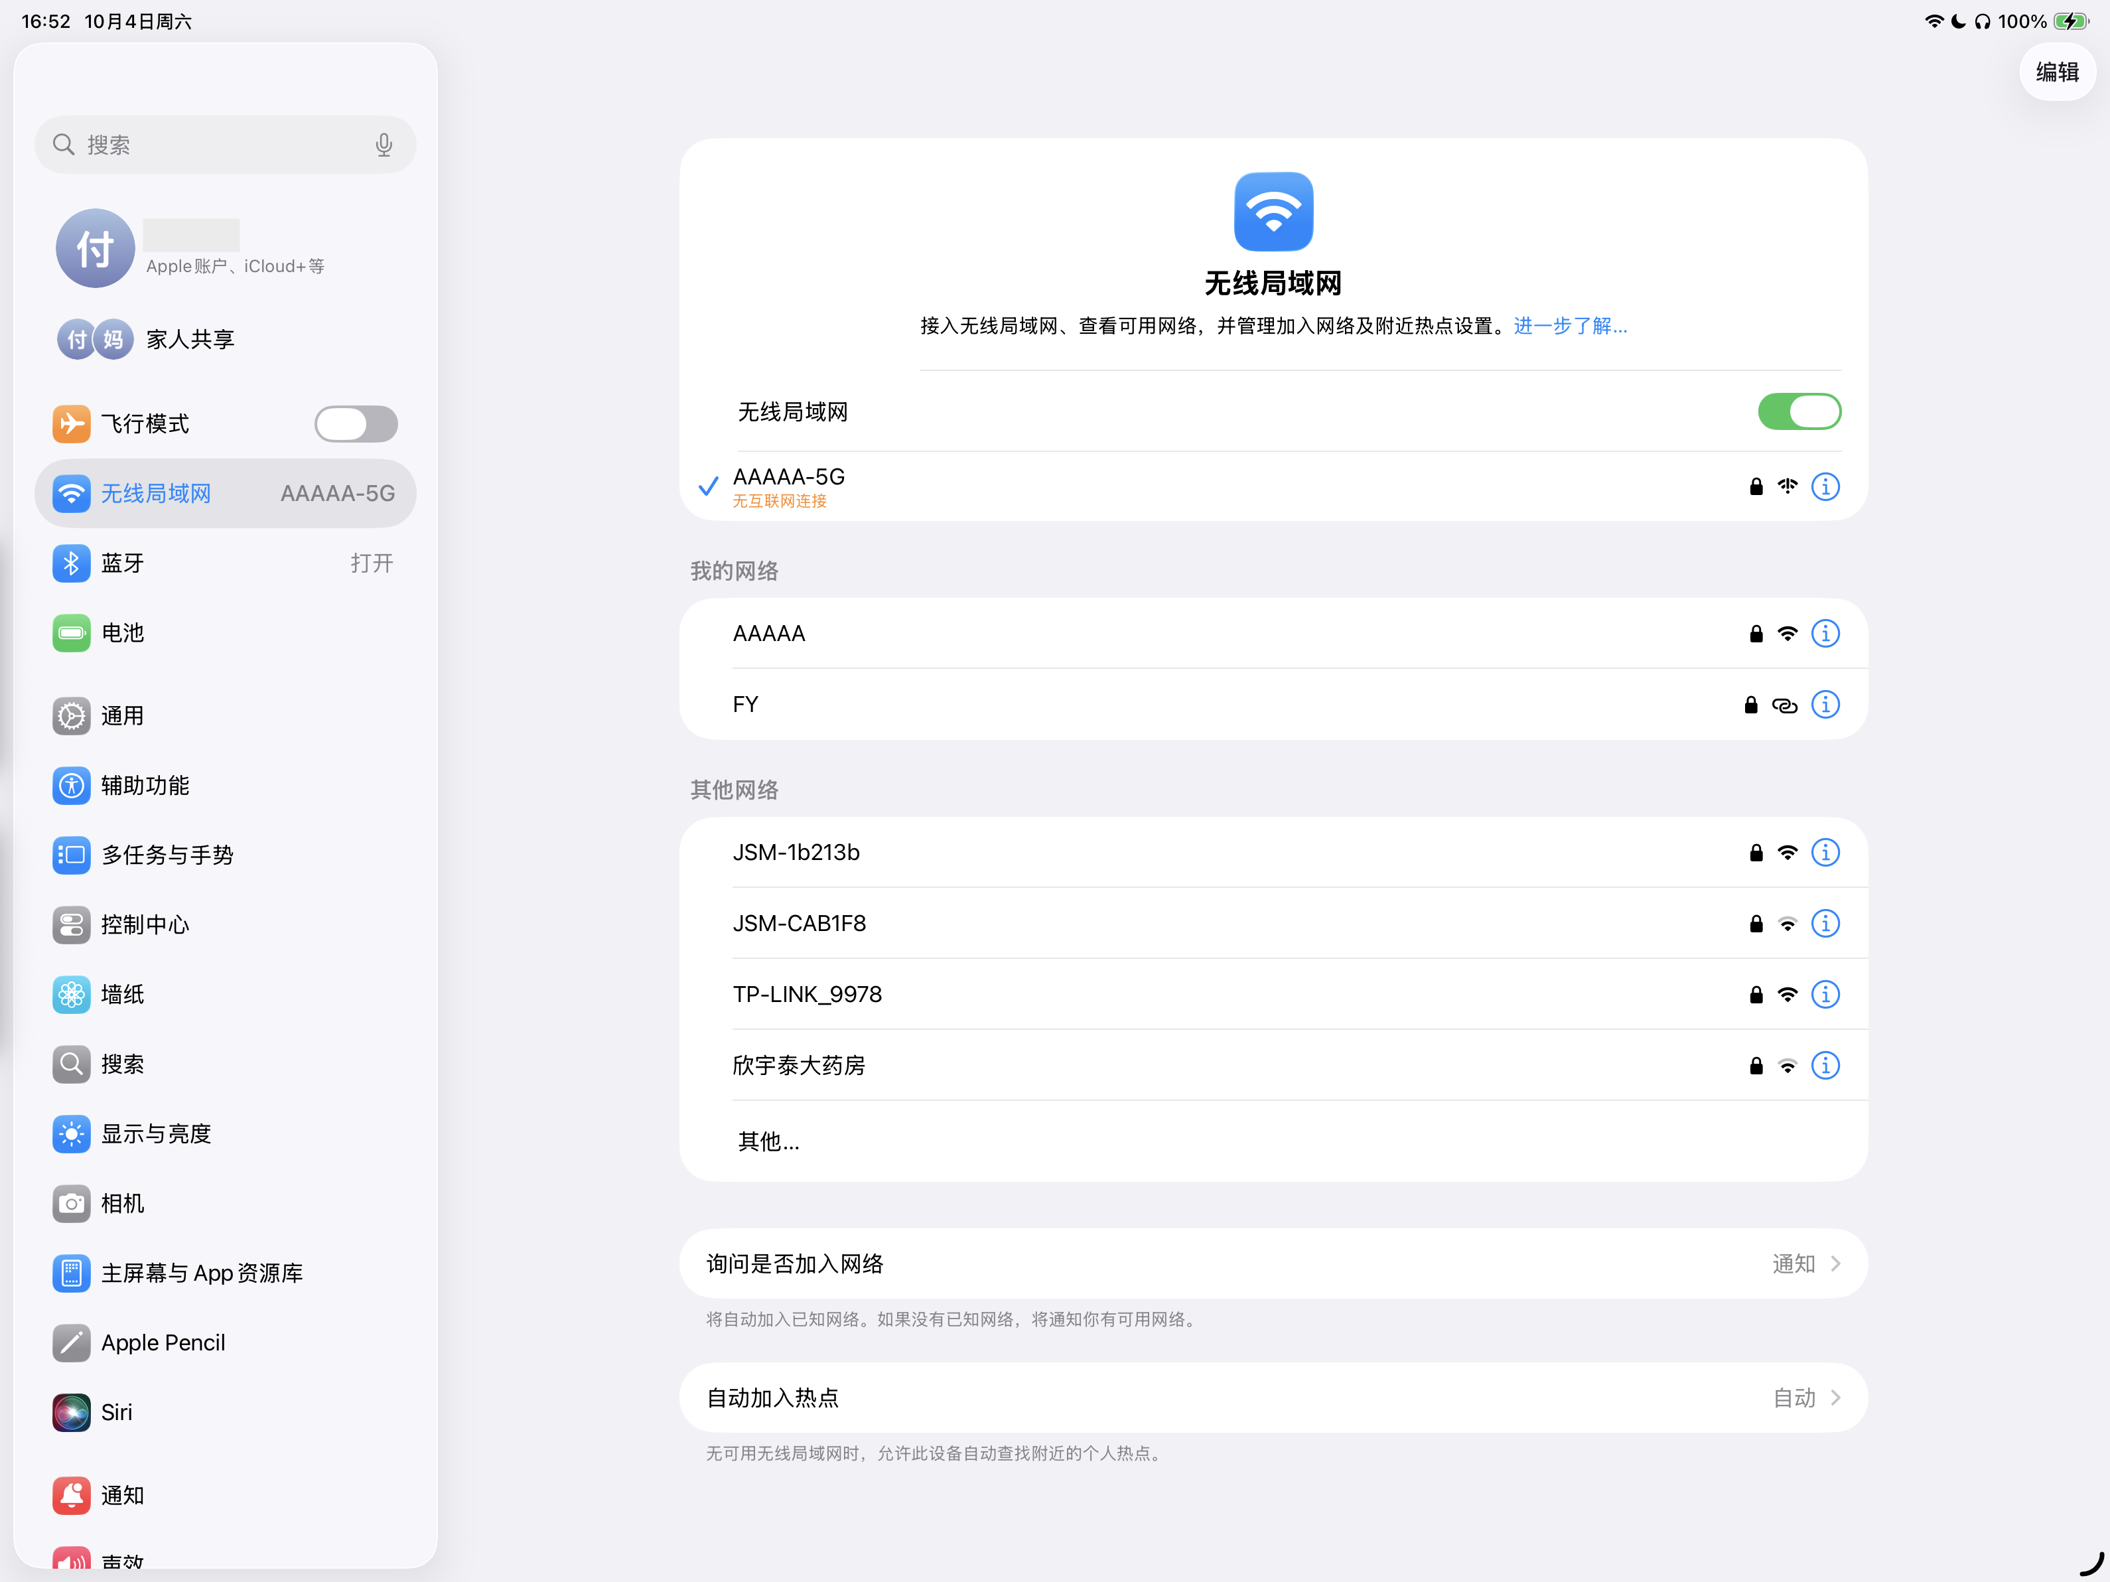Choose 其他... to add another network
2110x1582 pixels.
768,1141
